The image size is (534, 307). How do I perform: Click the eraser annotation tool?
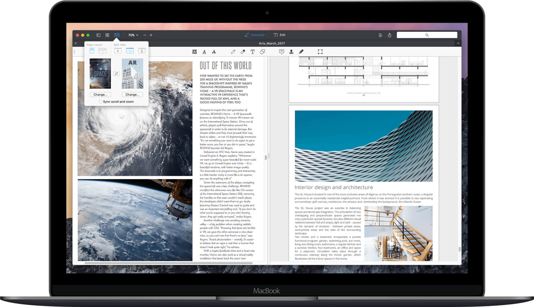pyautogui.click(x=243, y=52)
